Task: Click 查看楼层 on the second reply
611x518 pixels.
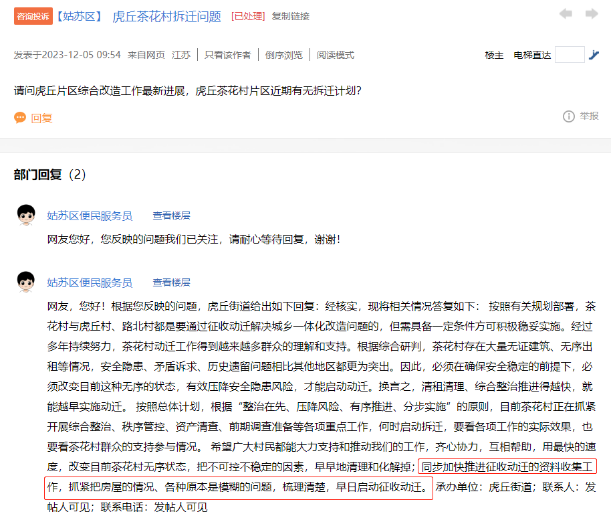Action: point(171,282)
